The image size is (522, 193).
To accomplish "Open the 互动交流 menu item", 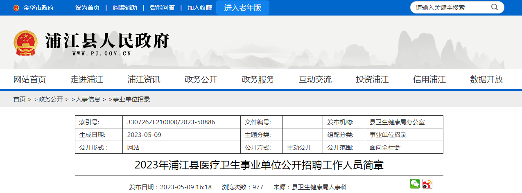I will (x=315, y=79).
